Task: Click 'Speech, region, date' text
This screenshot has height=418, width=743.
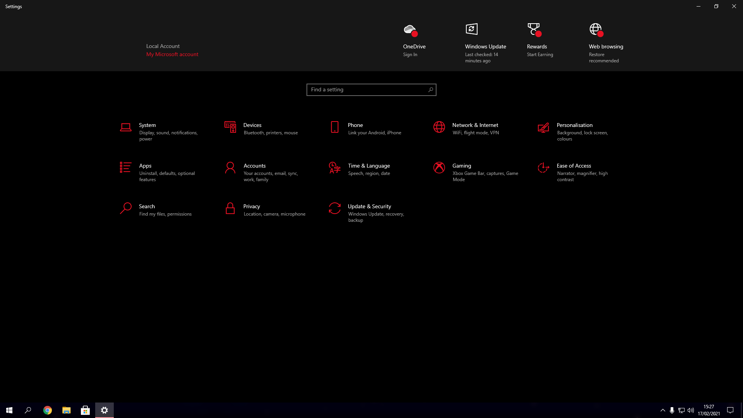Action: click(369, 173)
